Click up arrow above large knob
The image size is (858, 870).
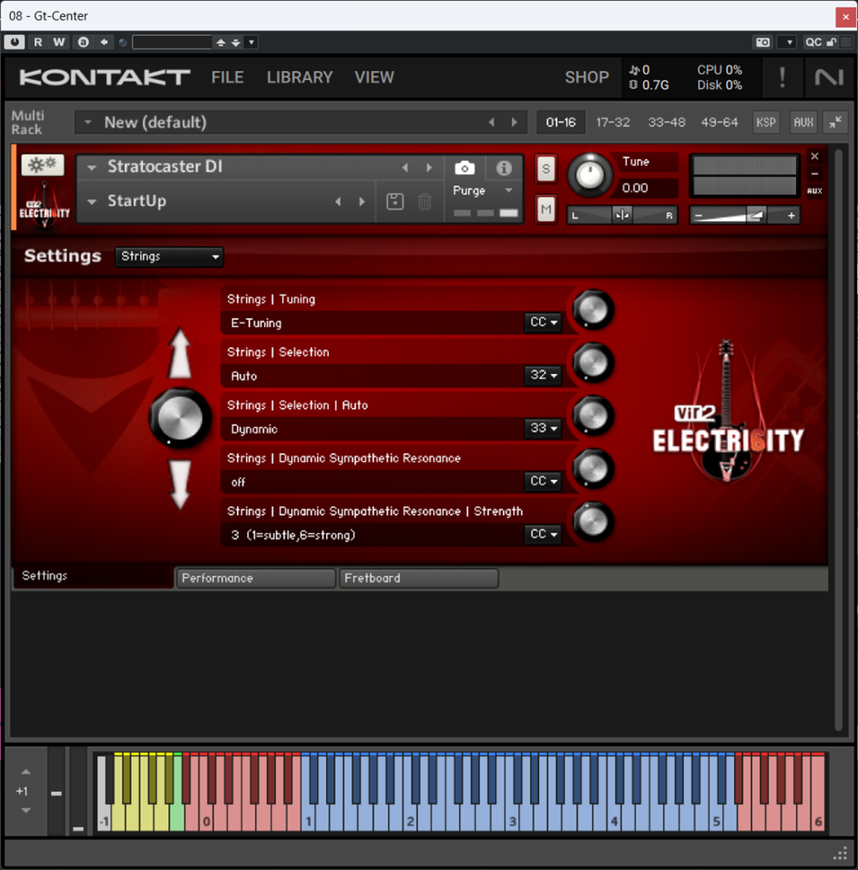[179, 354]
